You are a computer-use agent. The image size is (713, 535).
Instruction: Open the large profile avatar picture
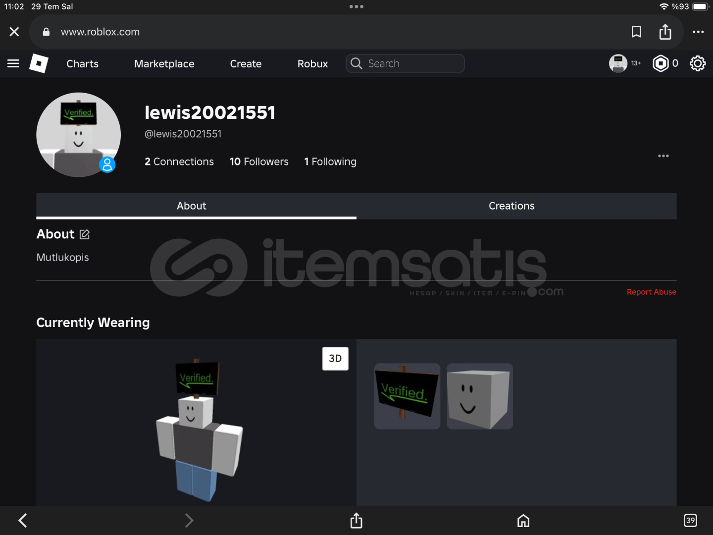point(78,135)
